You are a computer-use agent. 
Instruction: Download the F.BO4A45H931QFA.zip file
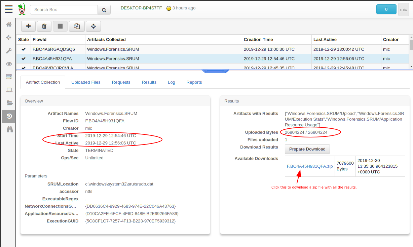pos(309,166)
